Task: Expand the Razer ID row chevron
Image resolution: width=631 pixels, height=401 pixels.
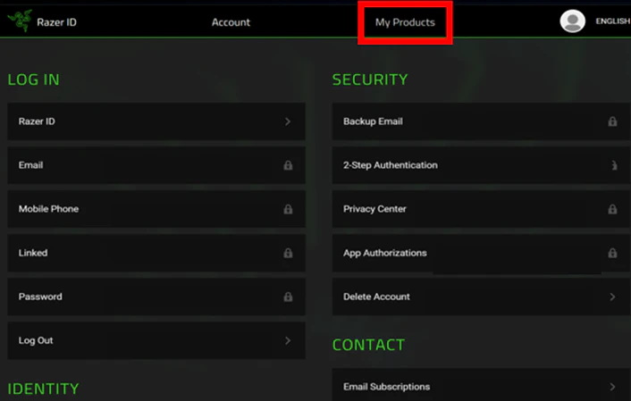Action: pos(288,121)
